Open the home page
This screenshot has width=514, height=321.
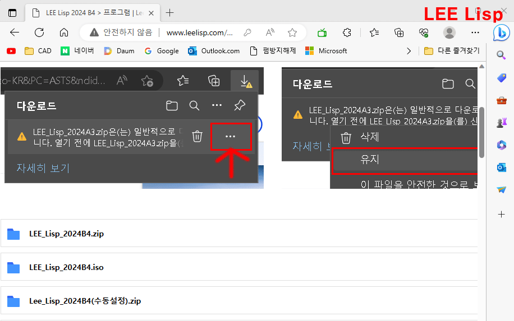click(x=64, y=32)
